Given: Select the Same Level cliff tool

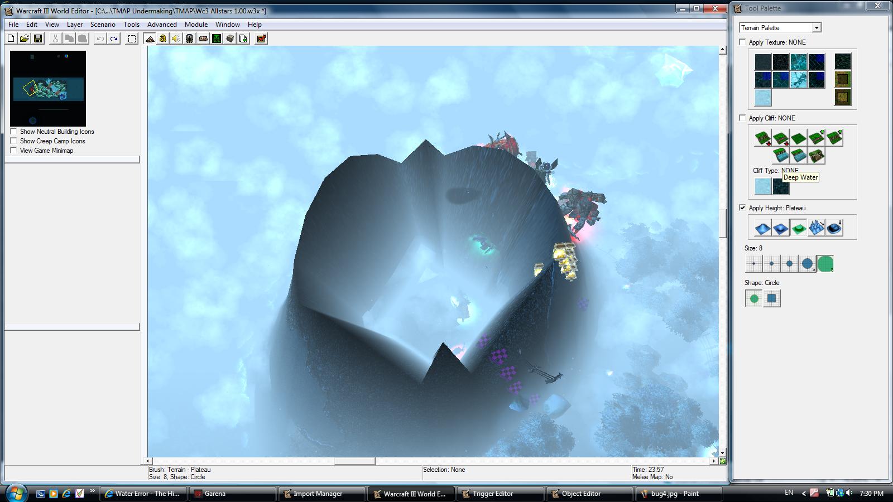Looking at the screenshot, I should tap(798, 138).
